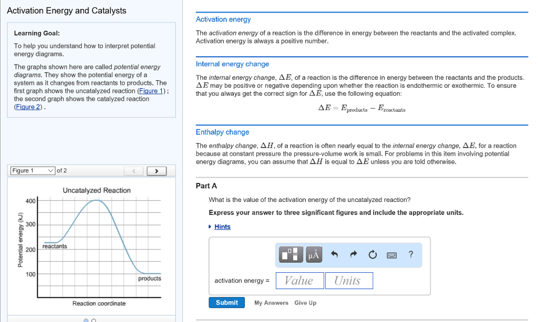
Task: Select the first figure pagination dot
Action: tap(85, 320)
